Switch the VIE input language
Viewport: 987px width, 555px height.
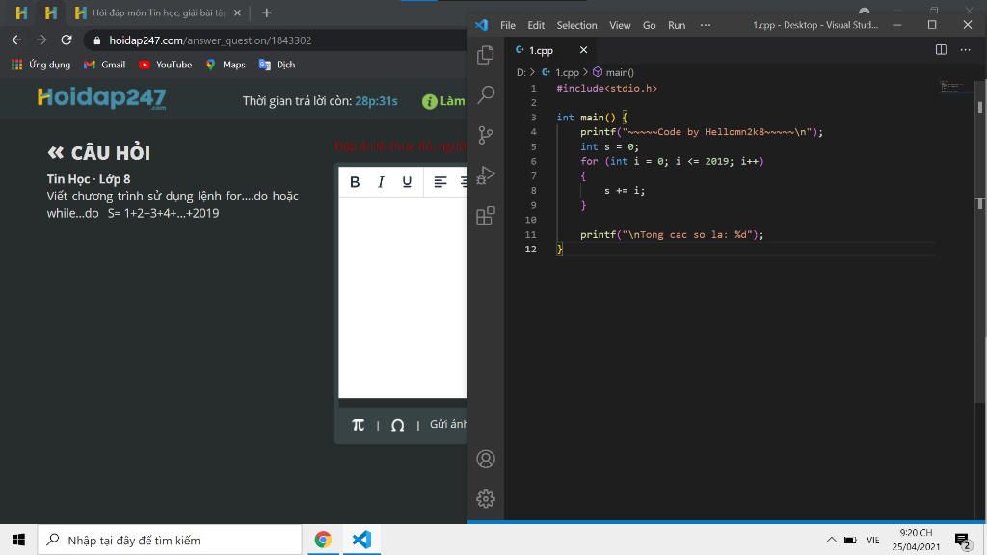coord(872,540)
